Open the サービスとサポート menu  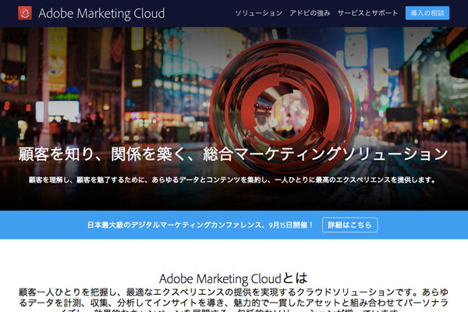[x=367, y=13]
